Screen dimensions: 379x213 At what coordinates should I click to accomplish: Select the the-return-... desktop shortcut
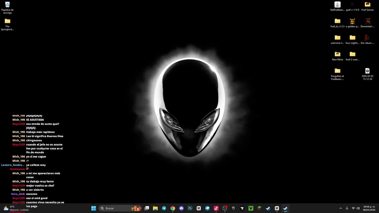367,39
